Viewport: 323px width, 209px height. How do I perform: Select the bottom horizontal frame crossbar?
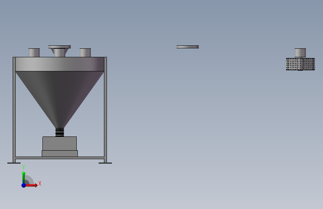tap(60, 158)
